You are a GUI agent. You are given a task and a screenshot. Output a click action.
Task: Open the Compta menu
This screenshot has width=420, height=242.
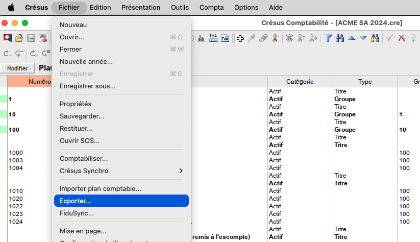point(211,8)
